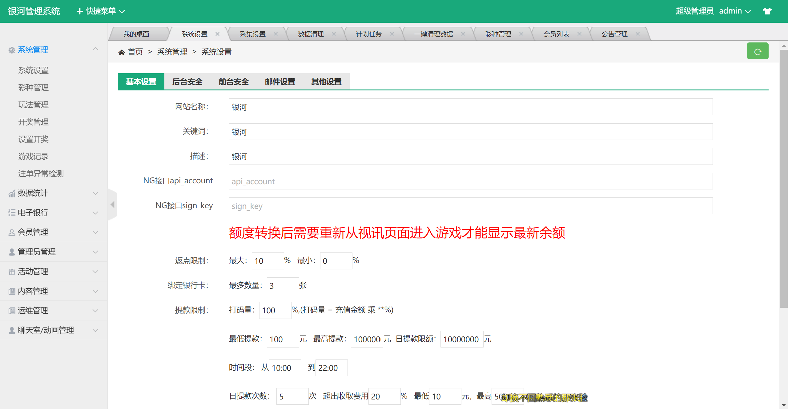788x409 pixels.
Task: Click the green refresh icon button
Action: coord(757,51)
